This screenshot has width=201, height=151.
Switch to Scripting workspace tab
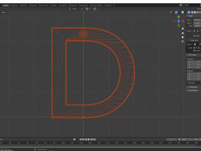coord(108,5)
